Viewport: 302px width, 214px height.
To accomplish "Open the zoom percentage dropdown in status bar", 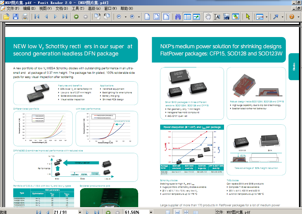I will pyautogui.click(x=151, y=212).
